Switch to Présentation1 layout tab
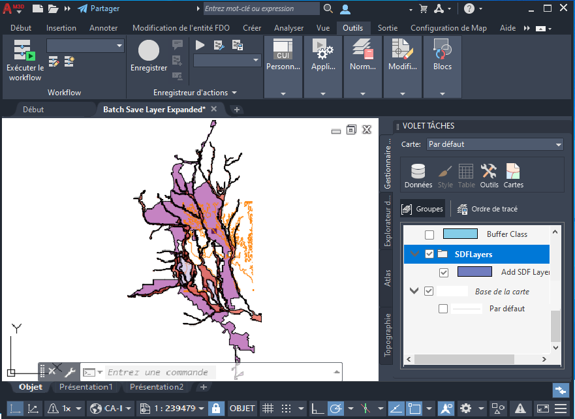 [x=85, y=387]
